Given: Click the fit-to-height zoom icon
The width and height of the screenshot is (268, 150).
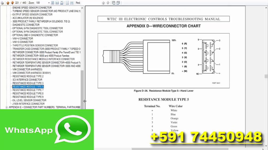Looking at the screenshot, I should click(62, 3).
